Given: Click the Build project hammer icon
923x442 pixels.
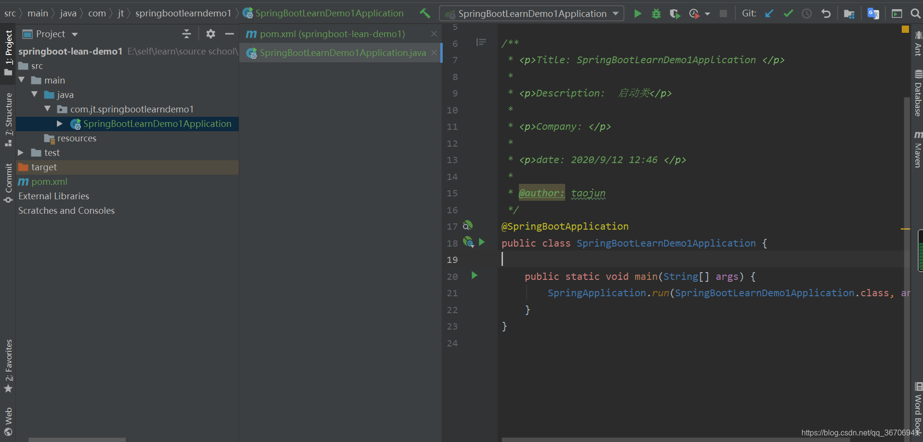Looking at the screenshot, I should pos(425,14).
